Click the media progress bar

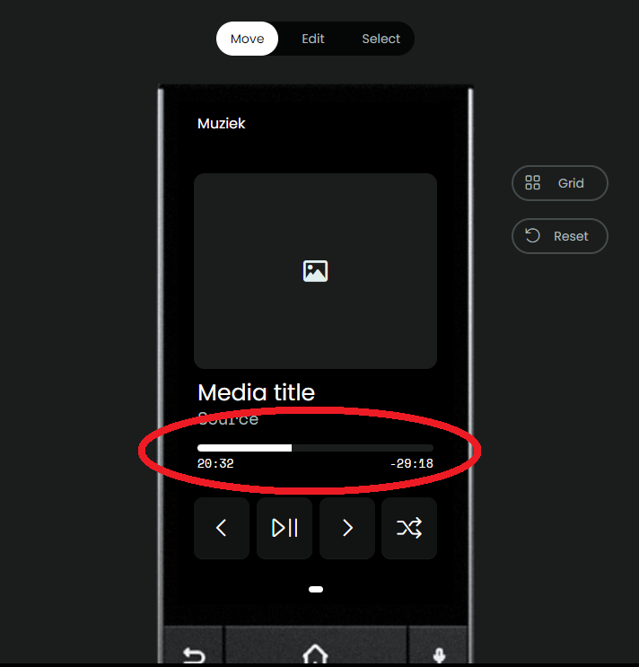(315, 448)
